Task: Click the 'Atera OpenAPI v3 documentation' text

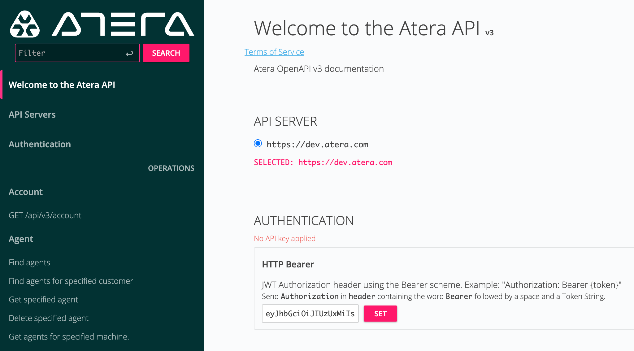Action: (319, 69)
